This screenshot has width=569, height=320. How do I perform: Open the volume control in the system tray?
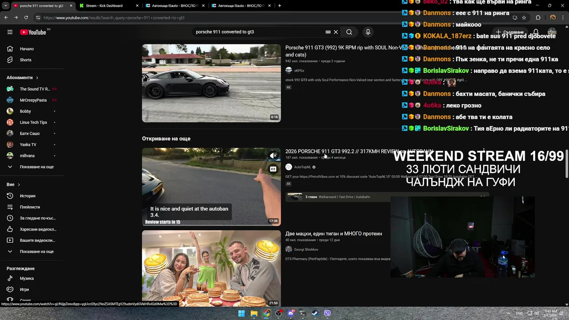pyautogui.click(x=536, y=313)
